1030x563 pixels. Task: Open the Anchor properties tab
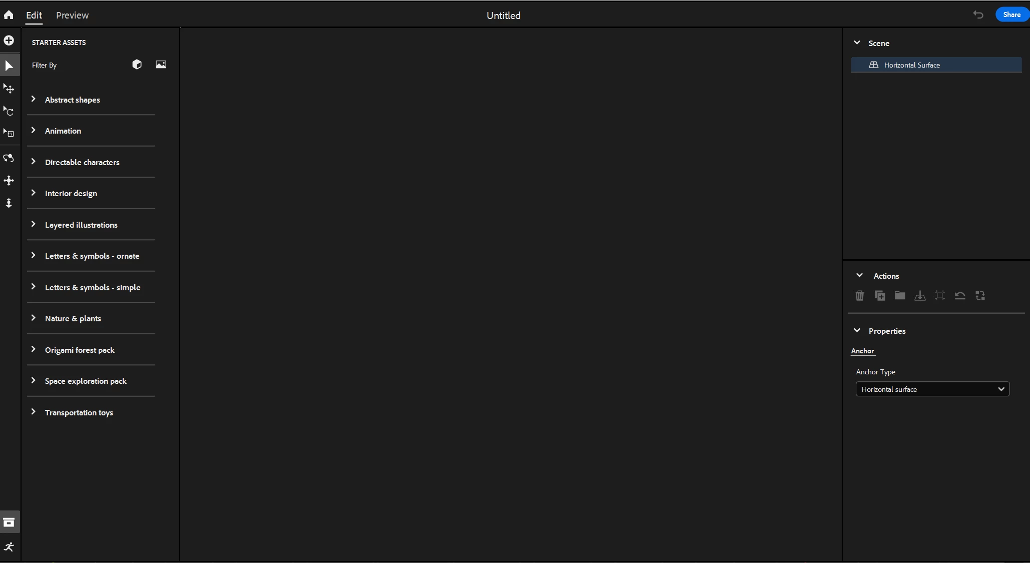coord(862,351)
